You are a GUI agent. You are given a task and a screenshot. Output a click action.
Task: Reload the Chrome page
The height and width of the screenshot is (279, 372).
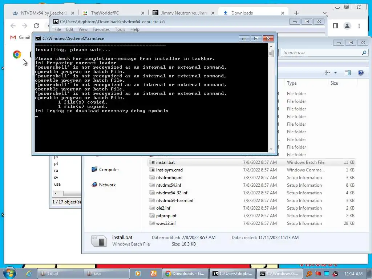tap(36, 26)
